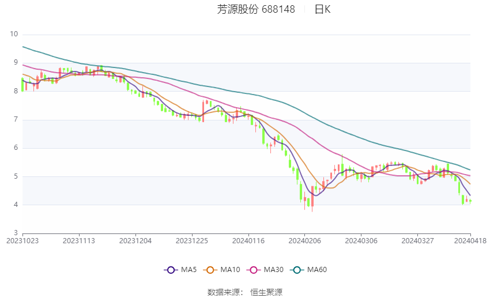
Task: Click the MA5 legend label text
Action: (189, 270)
